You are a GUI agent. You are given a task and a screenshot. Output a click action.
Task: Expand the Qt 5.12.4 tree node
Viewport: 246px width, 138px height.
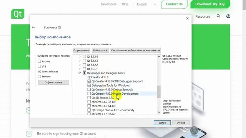[x=80, y=56]
